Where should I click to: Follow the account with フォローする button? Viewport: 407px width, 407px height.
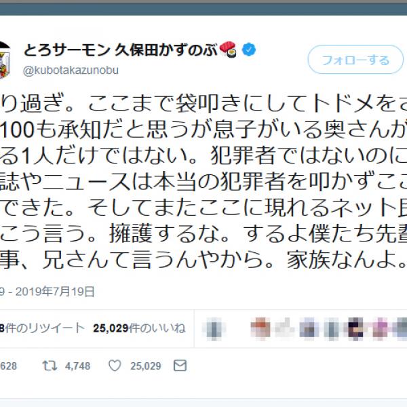pos(355,60)
